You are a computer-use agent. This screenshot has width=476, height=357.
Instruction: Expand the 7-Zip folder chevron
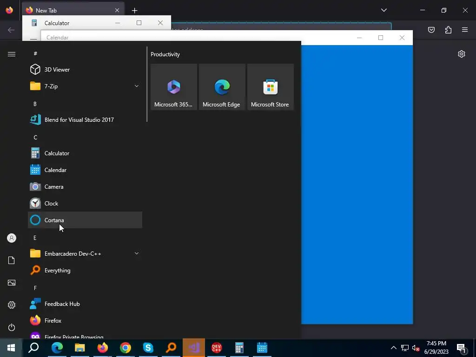point(137,86)
